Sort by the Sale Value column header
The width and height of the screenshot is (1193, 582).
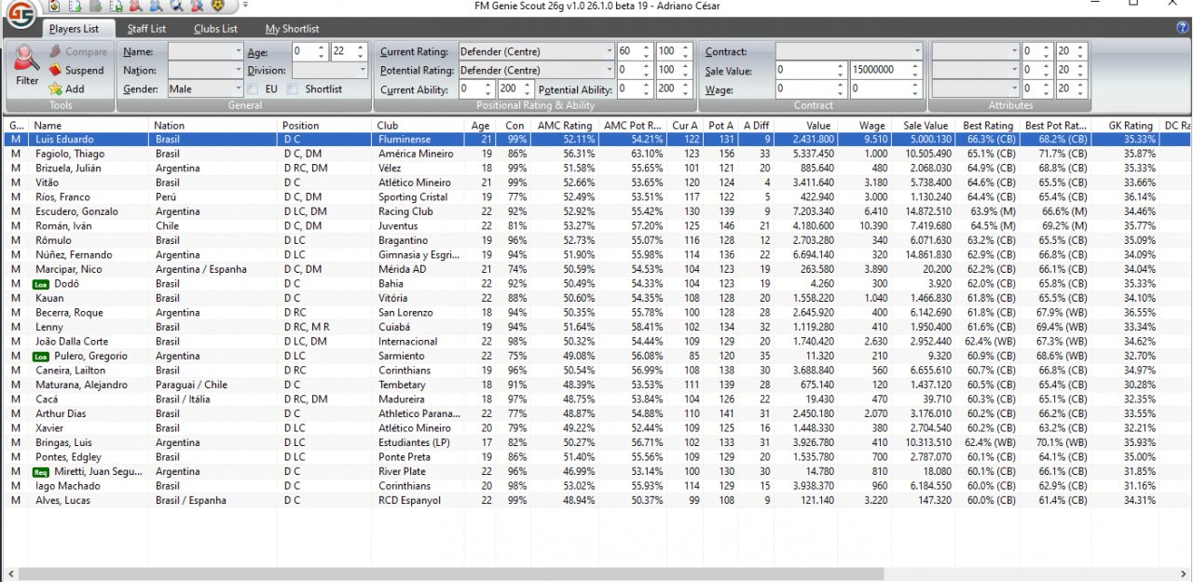(x=925, y=126)
